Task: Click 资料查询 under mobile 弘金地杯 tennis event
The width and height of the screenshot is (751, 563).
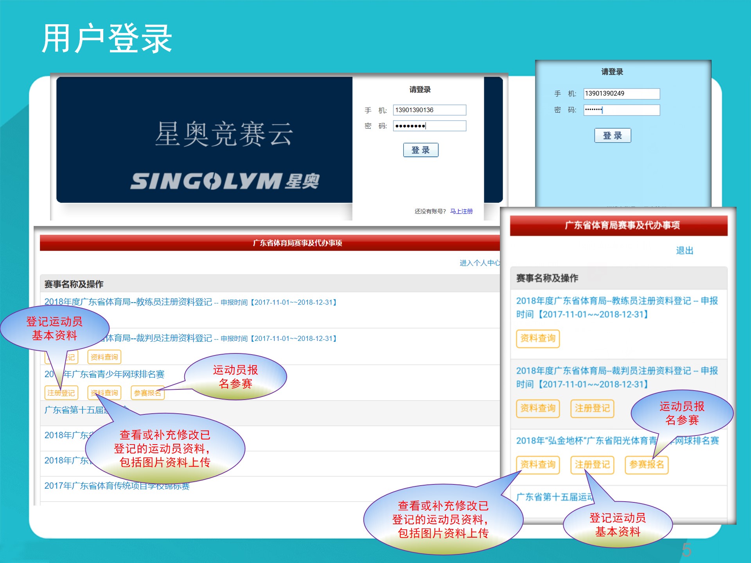Action: pyautogui.click(x=538, y=465)
